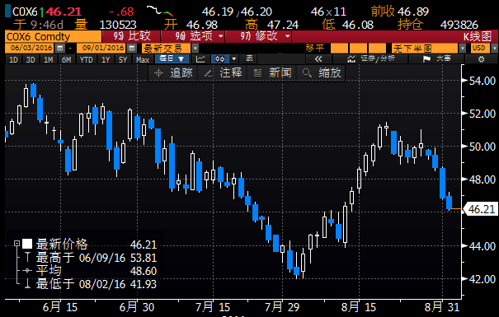Click the 最高于 06/09/16 53.81 legend row

click(91, 258)
